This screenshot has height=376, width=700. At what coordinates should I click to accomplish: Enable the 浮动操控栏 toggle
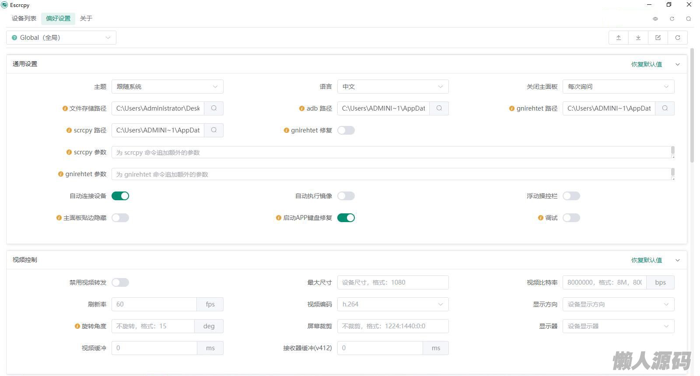click(571, 196)
